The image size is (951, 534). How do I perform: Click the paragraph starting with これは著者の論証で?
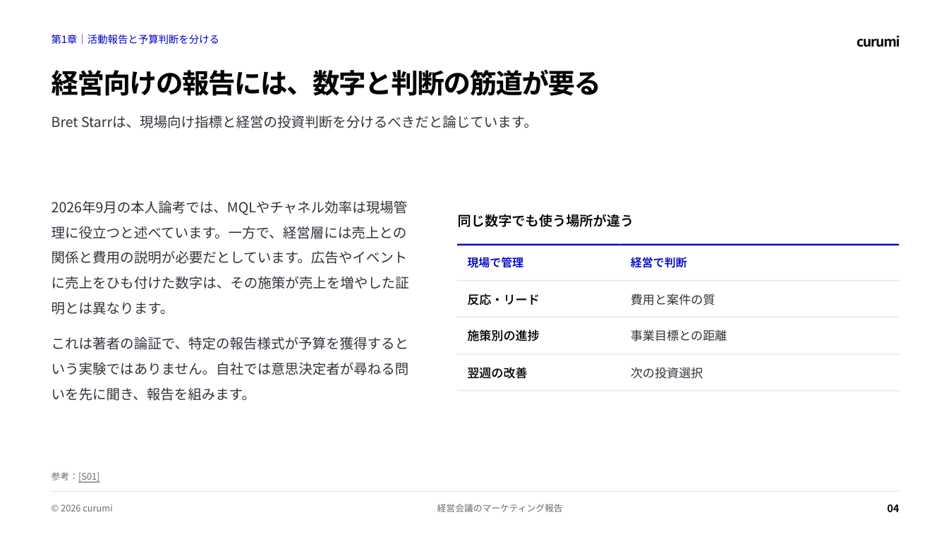pos(230,369)
